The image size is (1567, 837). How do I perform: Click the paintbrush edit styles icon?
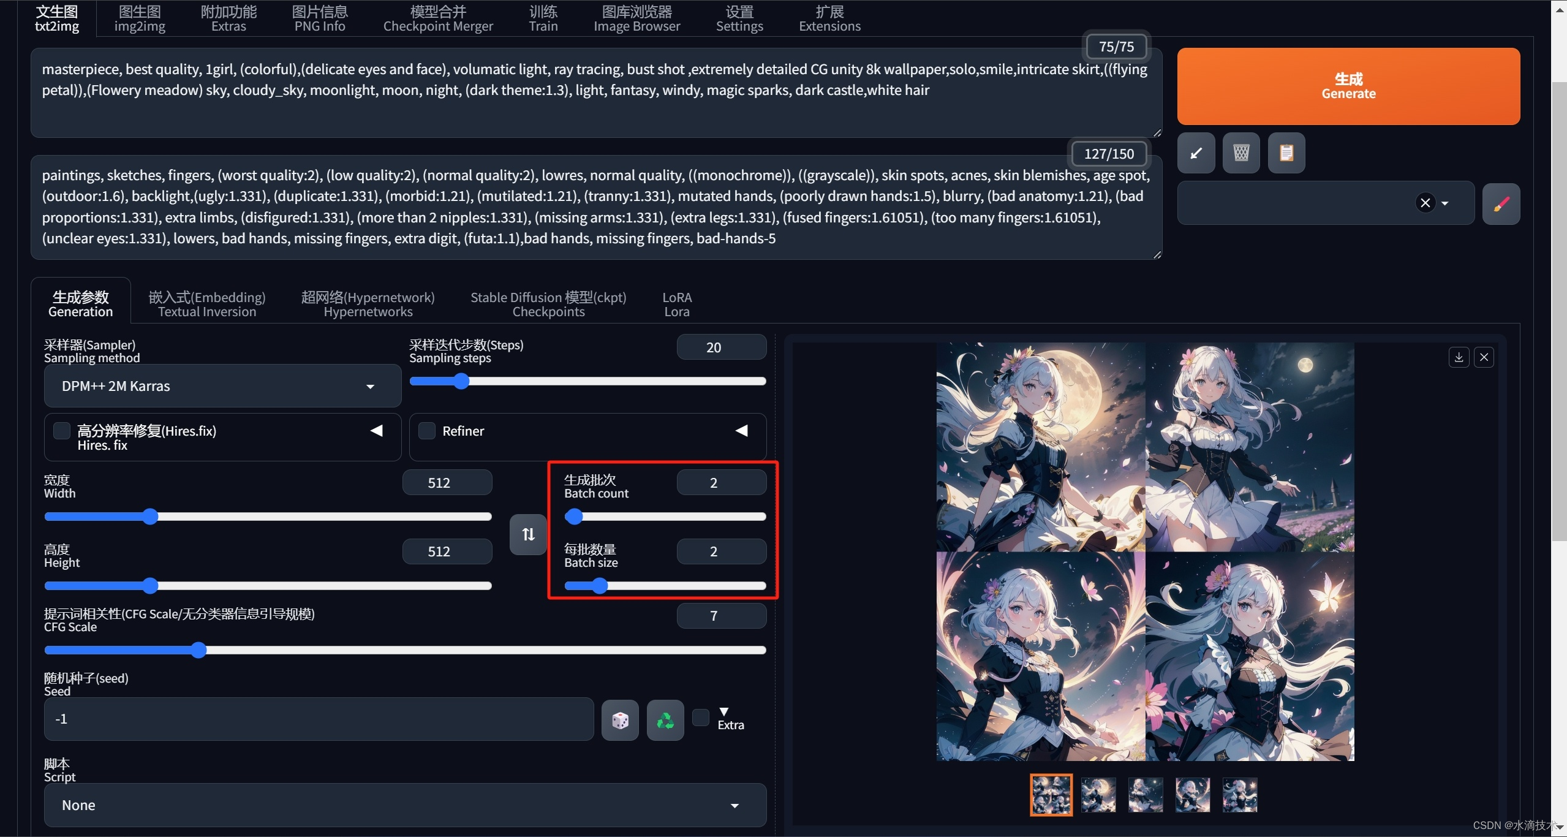1501,203
